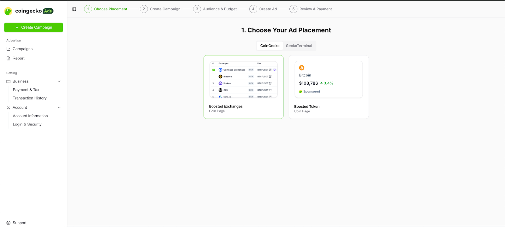This screenshot has height=227, width=505.
Task: Go to Choose Placement step
Action: click(x=110, y=9)
